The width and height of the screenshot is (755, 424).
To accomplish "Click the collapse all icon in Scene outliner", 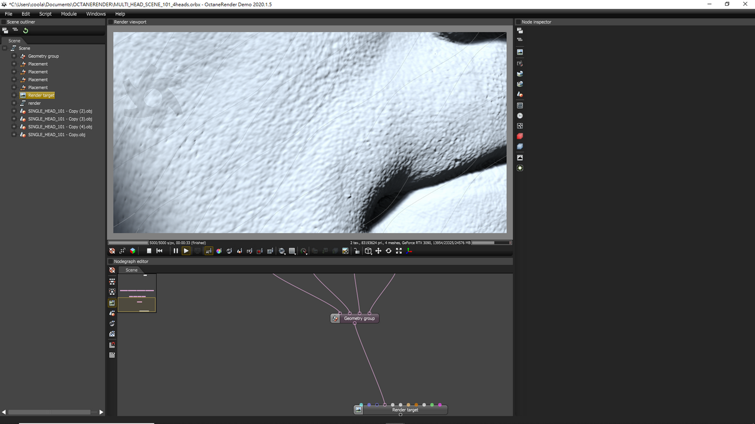I will (x=15, y=31).
